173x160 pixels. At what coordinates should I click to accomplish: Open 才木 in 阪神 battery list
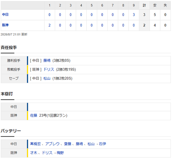pyautogui.click(x=34, y=153)
